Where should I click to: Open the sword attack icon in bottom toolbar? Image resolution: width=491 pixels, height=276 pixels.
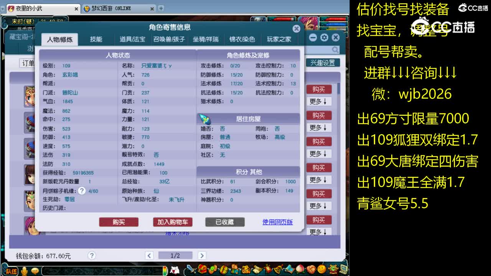coord(191,269)
